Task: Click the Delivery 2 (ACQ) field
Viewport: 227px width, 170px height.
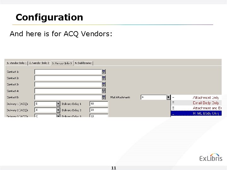Action: point(45,110)
